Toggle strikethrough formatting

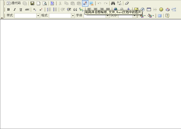pos(27,10)
